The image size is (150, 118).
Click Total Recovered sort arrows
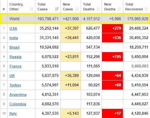tap(146, 9)
